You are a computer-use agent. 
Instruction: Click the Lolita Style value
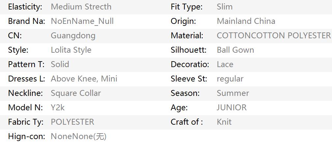(71, 50)
